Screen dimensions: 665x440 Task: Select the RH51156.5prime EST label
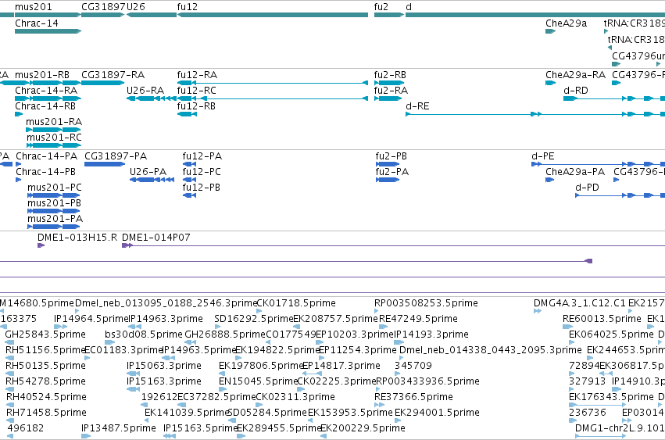pyautogui.click(x=45, y=351)
